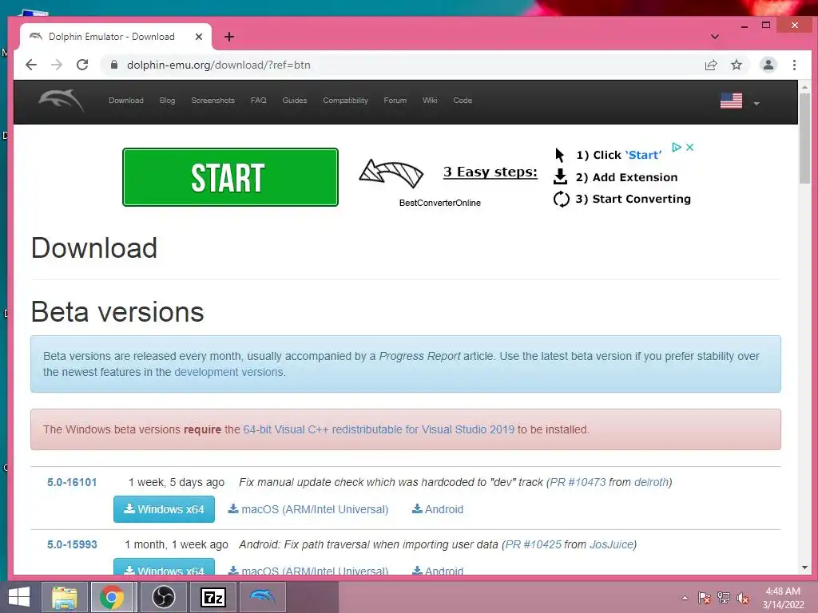Open File Explorer from taskbar

click(x=64, y=597)
